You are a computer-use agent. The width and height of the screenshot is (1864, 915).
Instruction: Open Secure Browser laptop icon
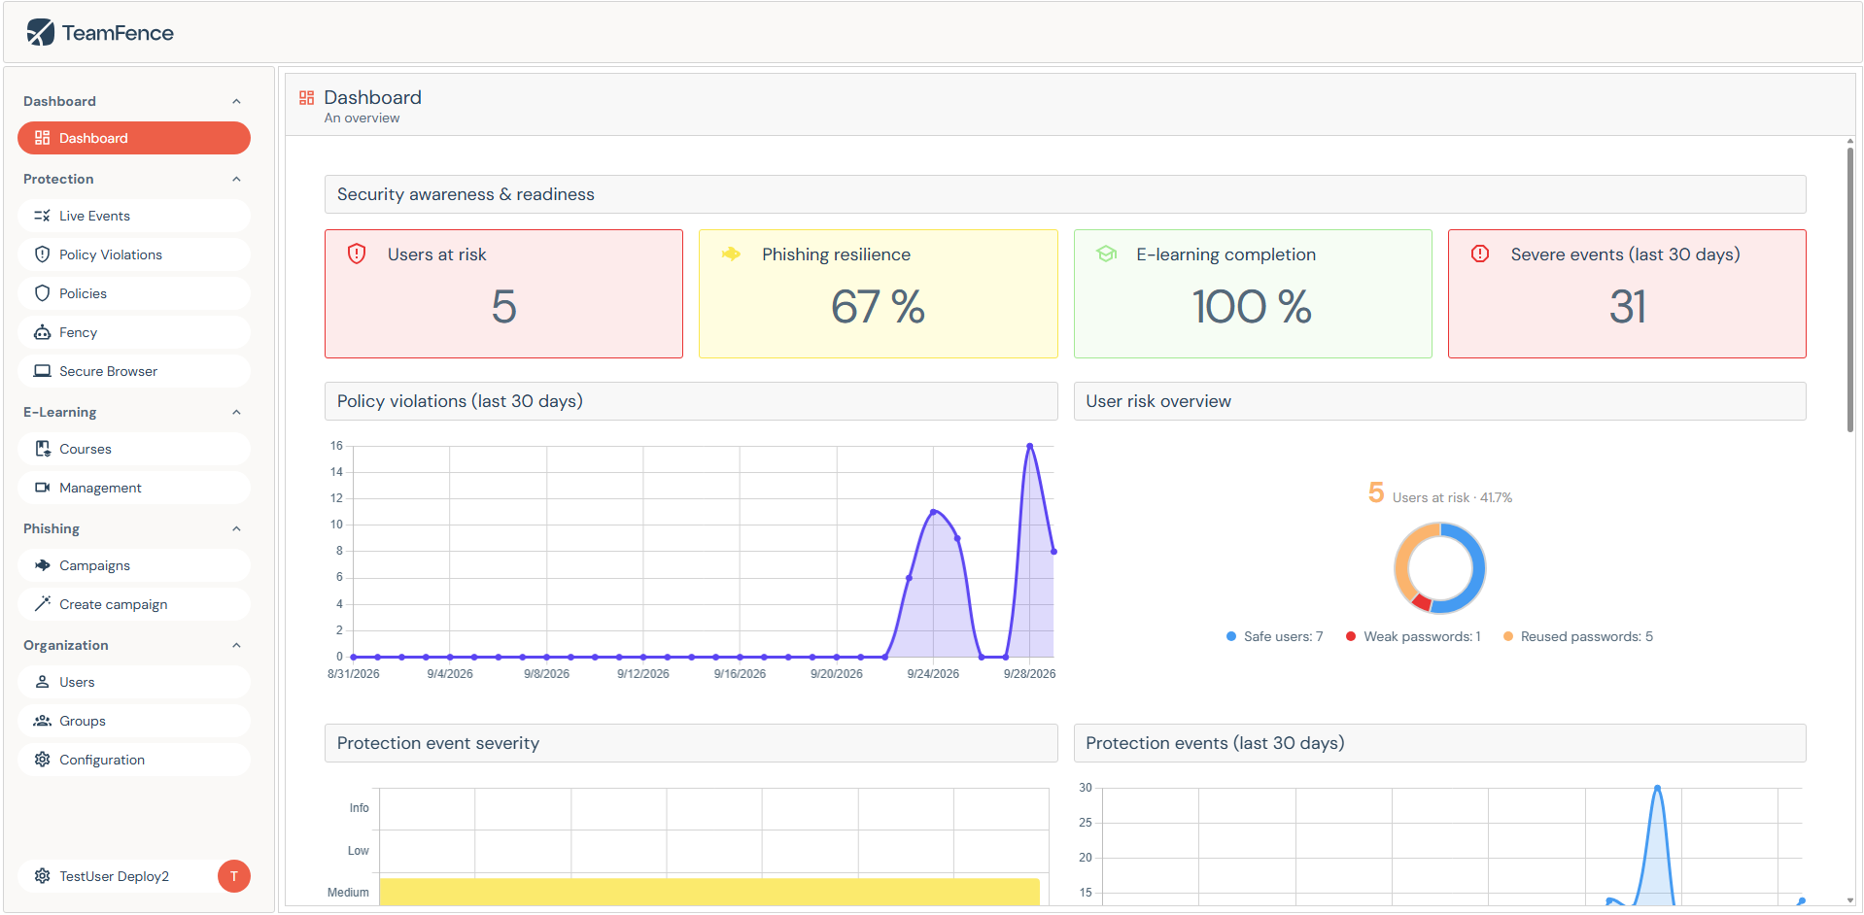click(42, 371)
